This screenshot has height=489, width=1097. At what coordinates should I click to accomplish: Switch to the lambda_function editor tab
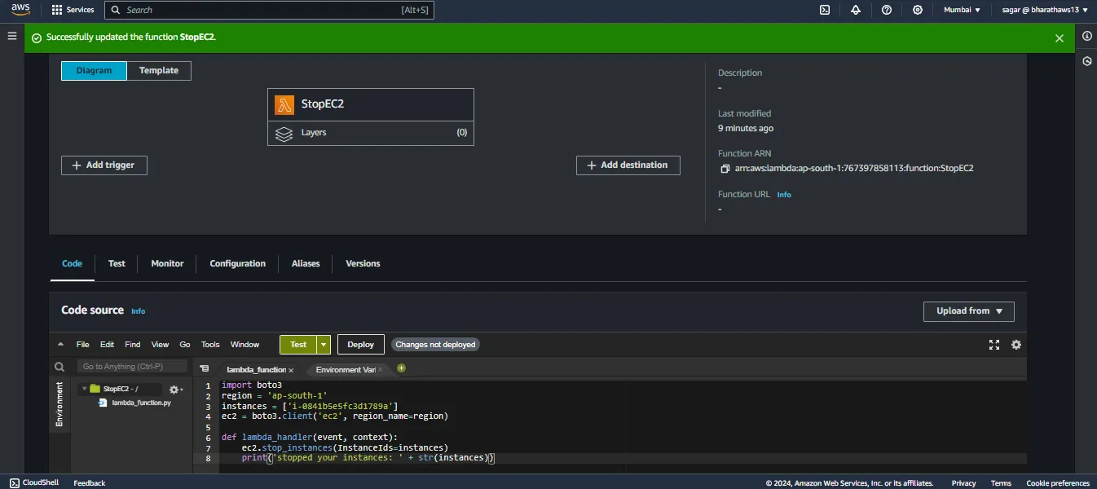[255, 370]
